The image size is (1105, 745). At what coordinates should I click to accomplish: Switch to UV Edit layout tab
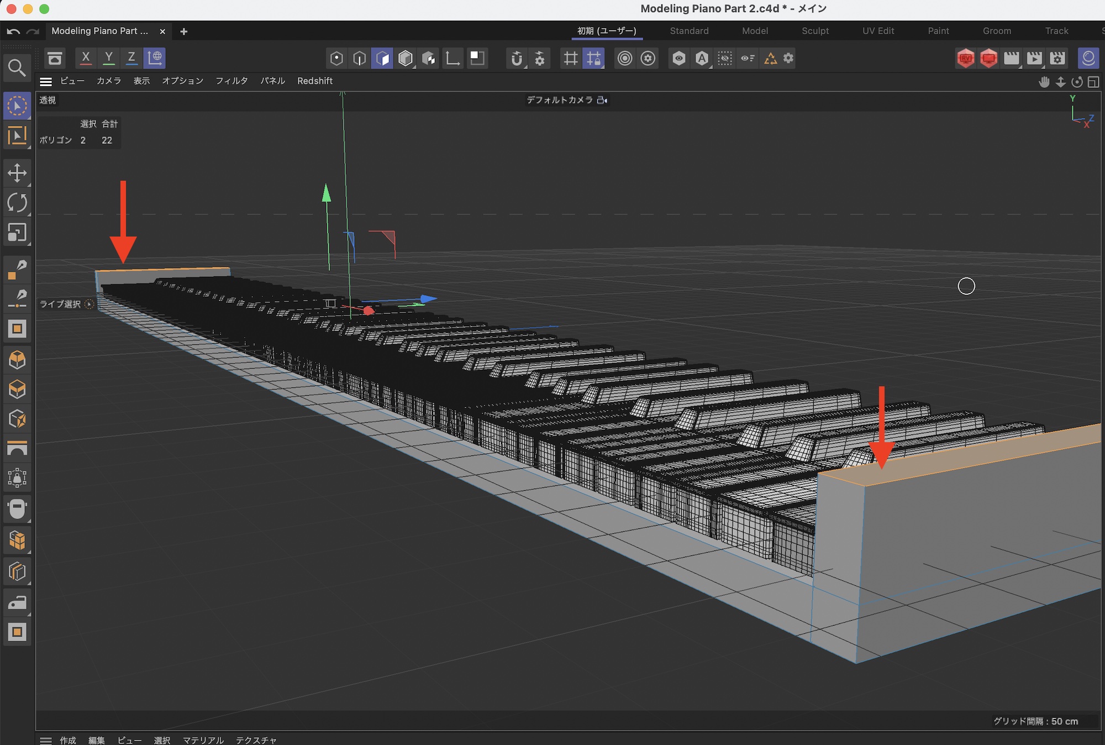[x=878, y=31]
